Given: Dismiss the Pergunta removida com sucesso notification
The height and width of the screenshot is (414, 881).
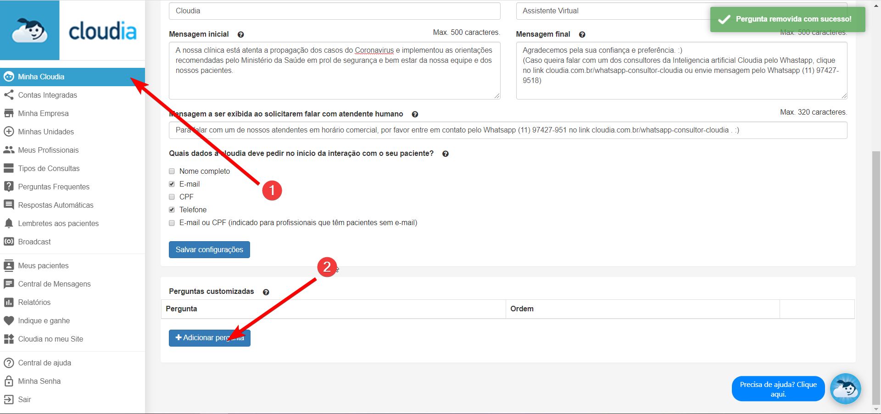Looking at the screenshot, I should tap(787, 19).
